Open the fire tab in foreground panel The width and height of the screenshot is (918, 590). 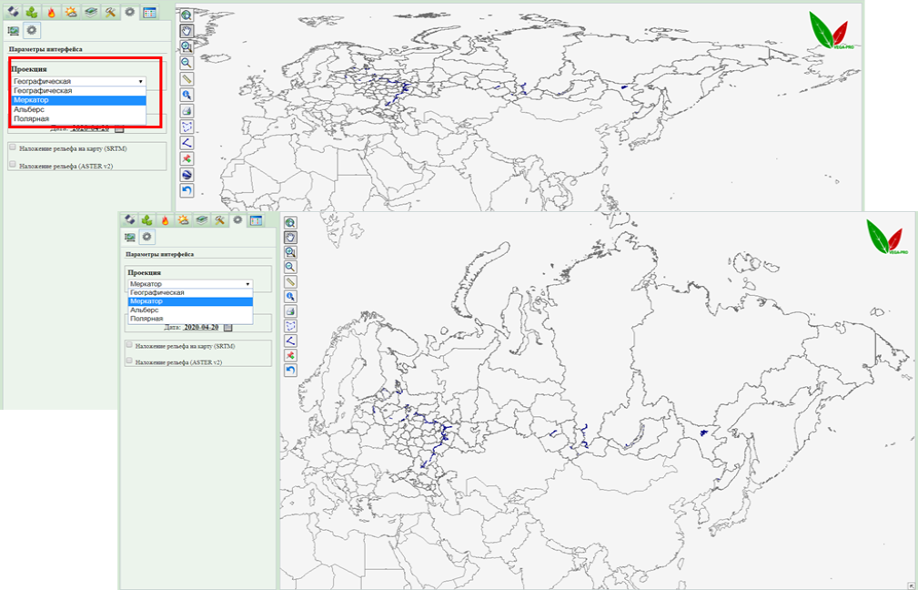click(x=166, y=220)
